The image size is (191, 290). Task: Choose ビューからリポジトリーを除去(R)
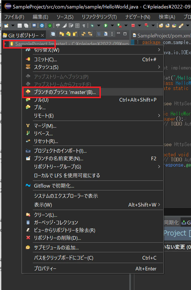tap(93, 230)
